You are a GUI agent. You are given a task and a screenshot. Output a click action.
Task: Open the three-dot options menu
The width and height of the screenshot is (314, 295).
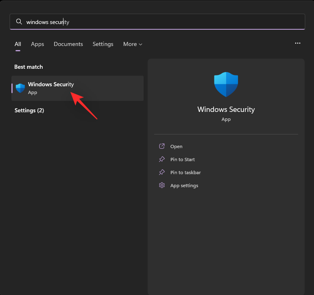pyautogui.click(x=298, y=43)
